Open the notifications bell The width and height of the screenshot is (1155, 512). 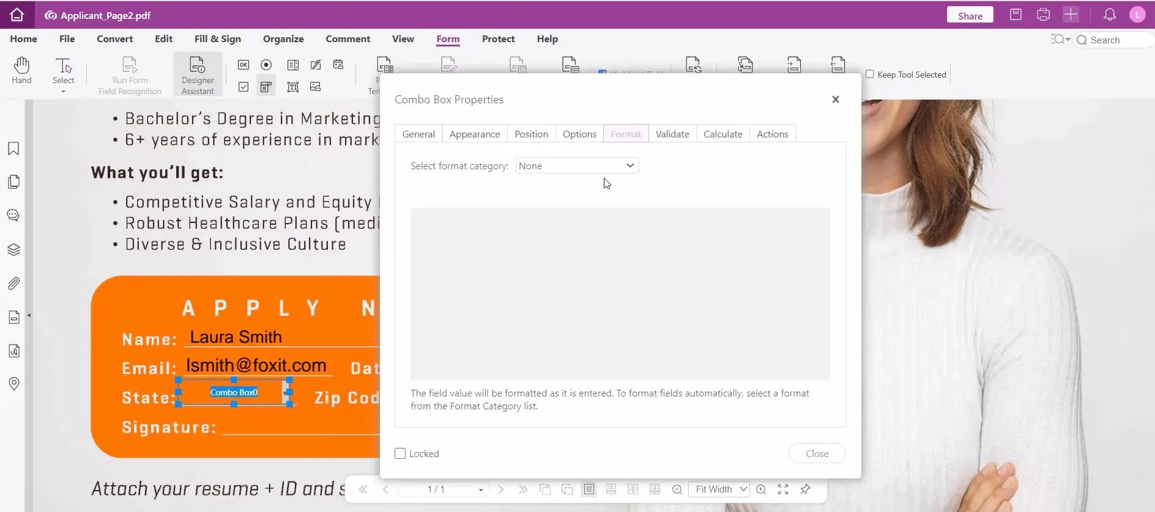pyautogui.click(x=1110, y=15)
